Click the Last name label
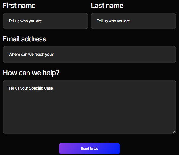The height and width of the screenshot is (155, 179). pyautogui.click(x=107, y=6)
